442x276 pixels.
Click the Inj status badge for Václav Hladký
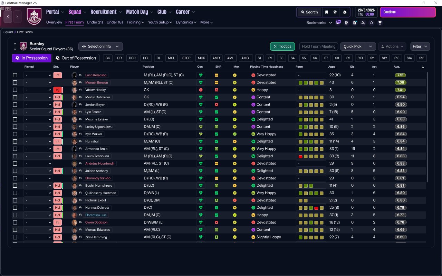(57, 90)
